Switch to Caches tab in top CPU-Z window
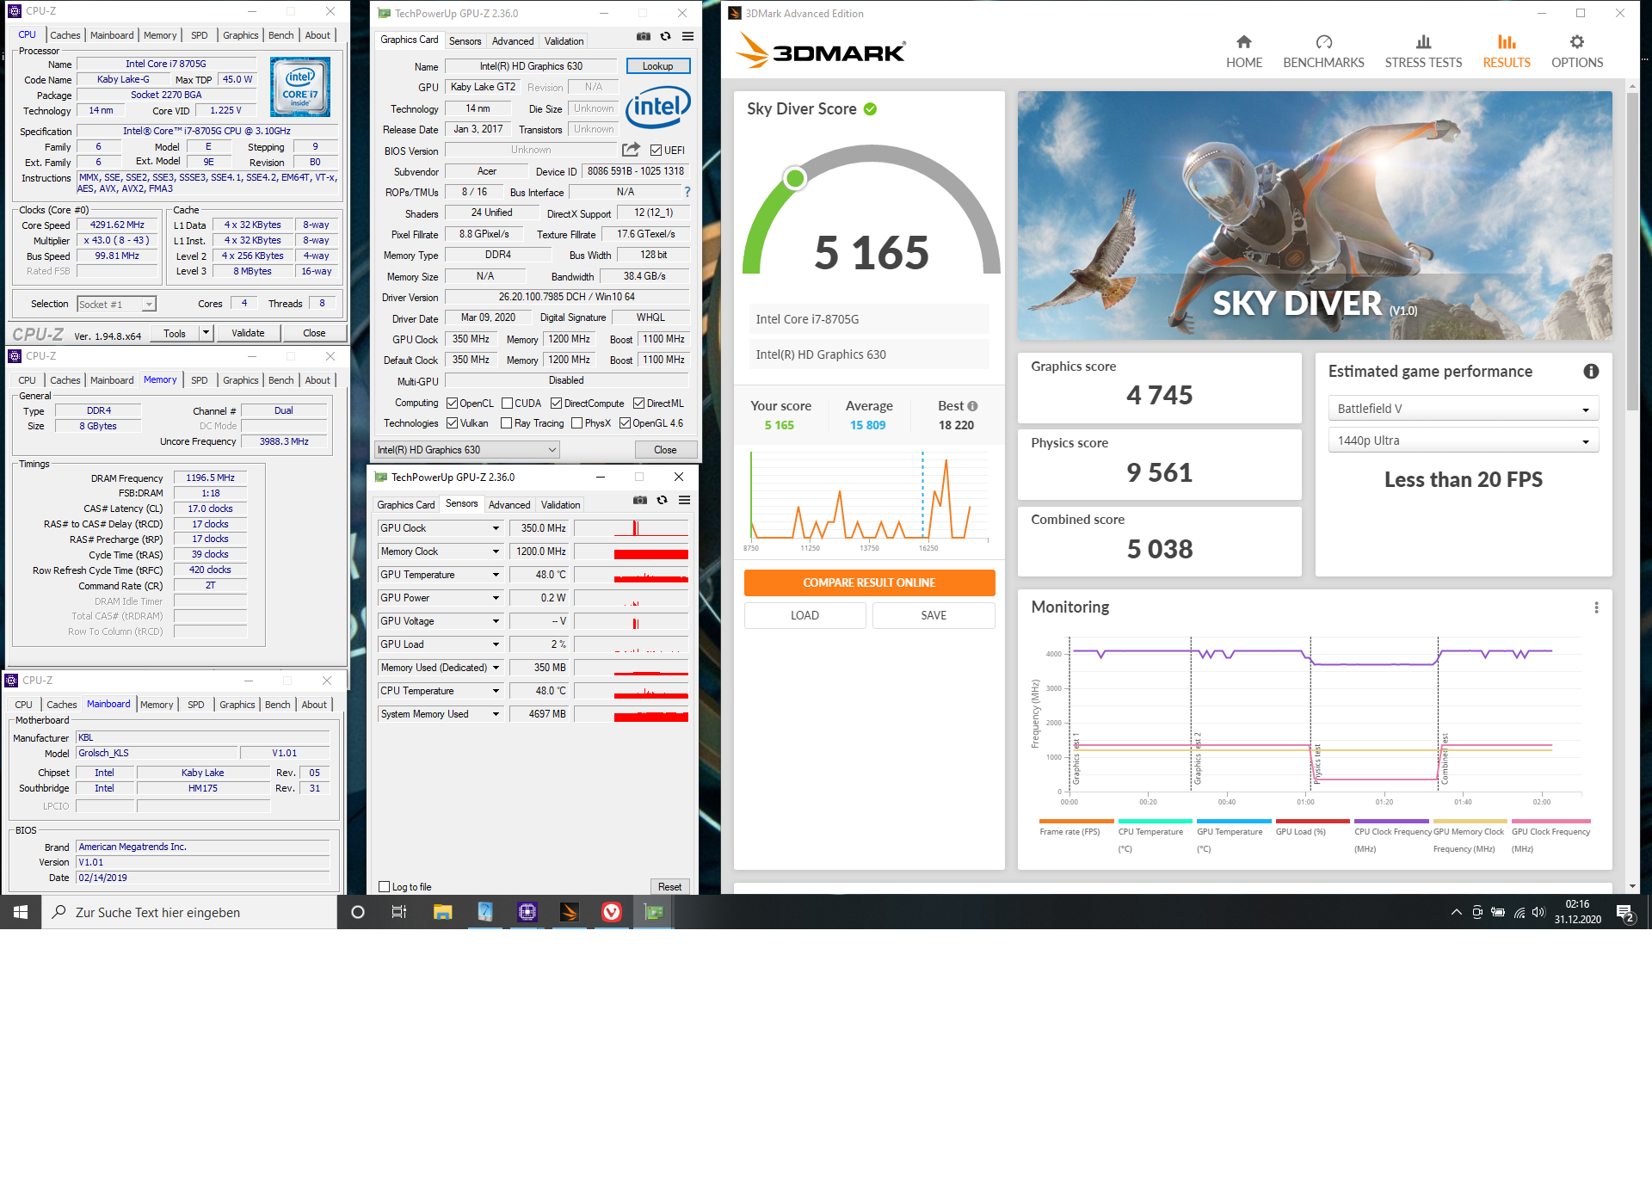 (x=65, y=35)
